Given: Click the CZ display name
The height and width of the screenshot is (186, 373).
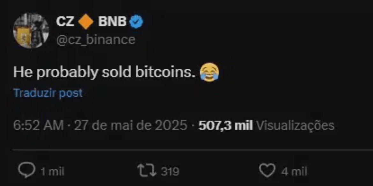Looking at the screenshot, I should 65,22.
